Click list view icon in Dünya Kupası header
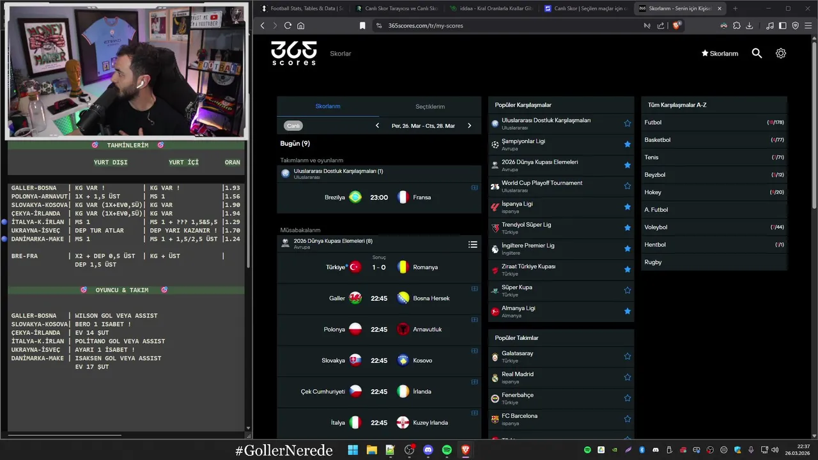Screen dimensions: 818x460 (x=473, y=244)
